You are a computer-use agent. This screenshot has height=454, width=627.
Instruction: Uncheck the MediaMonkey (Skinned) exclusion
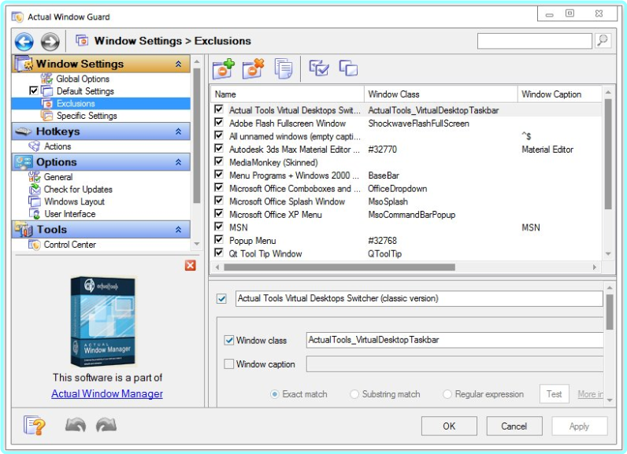pyautogui.click(x=219, y=161)
